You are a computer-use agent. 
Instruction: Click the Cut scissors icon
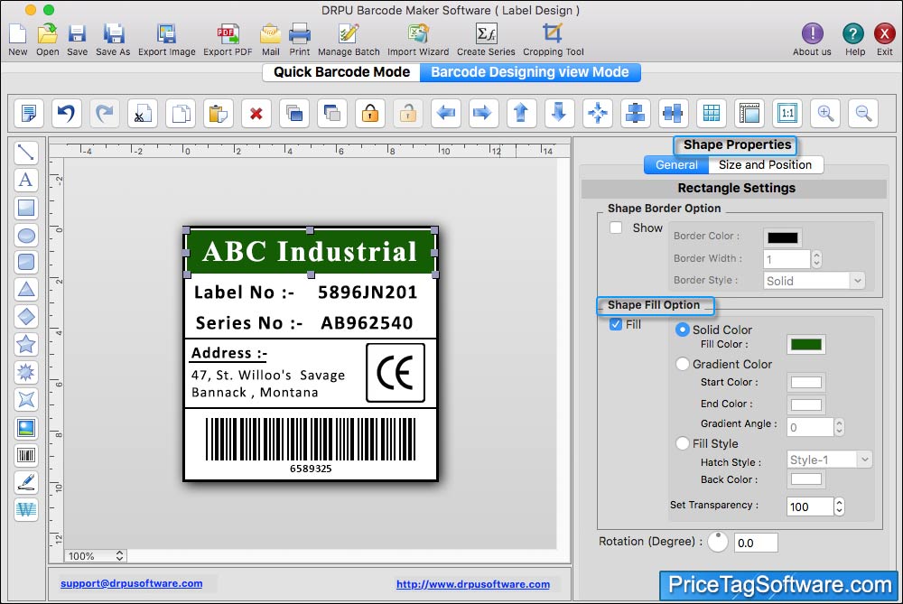click(x=143, y=113)
